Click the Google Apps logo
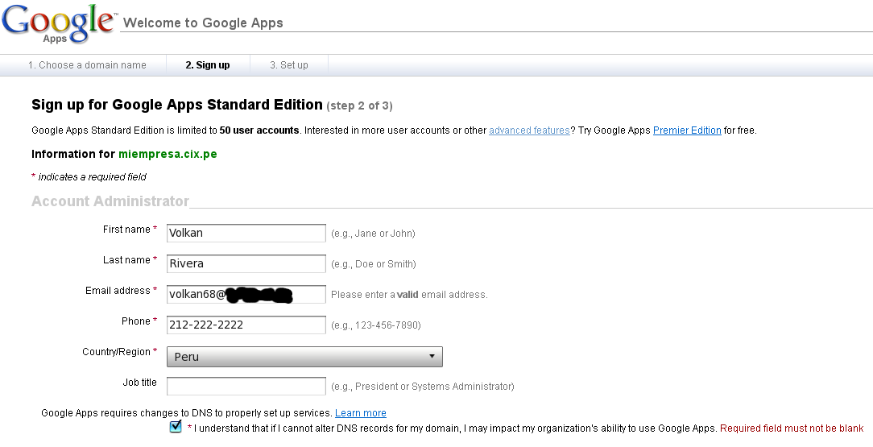The height and width of the screenshot is (447, 873). tap(59, 23)
